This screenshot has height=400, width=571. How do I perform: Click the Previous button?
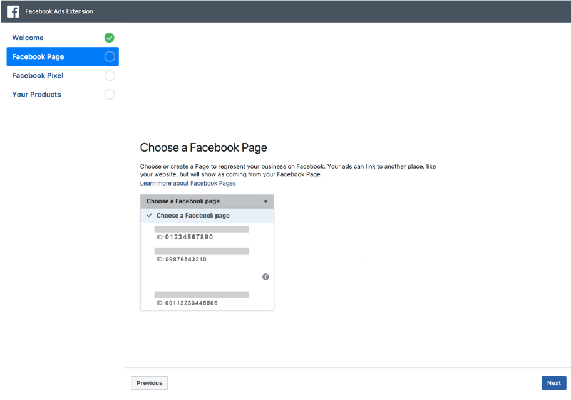[x=149, y=383]
